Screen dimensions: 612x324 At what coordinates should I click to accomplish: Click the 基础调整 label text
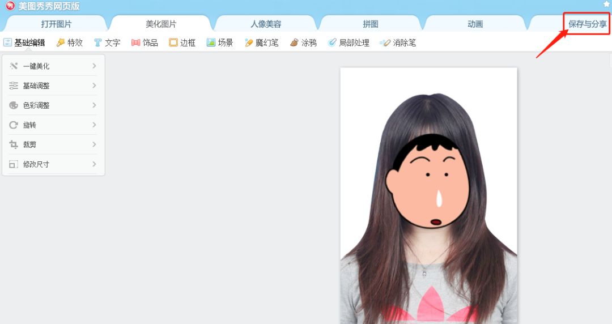36,86
